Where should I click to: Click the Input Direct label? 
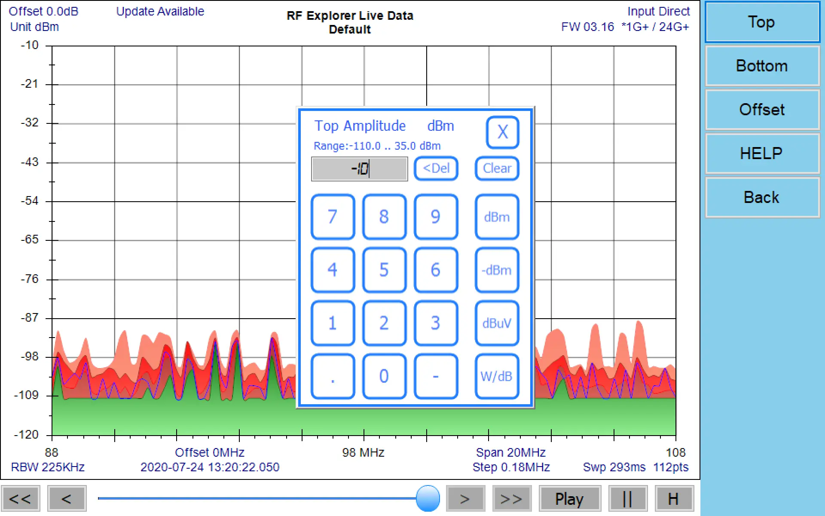(658, 12)
